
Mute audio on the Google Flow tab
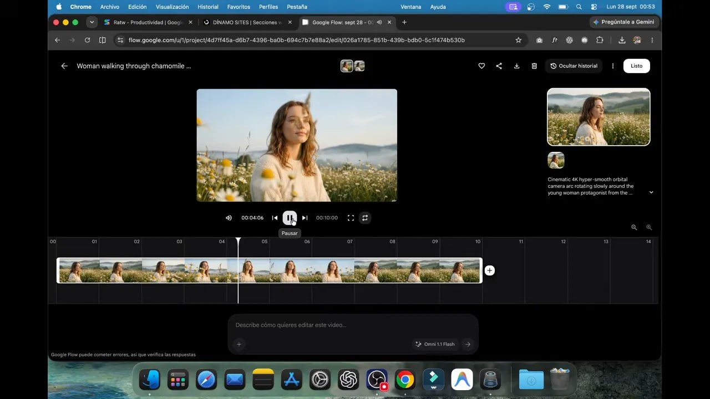(x=379, y=22)
